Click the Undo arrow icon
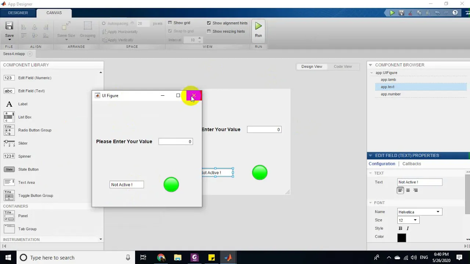 [x=437, y=13]
